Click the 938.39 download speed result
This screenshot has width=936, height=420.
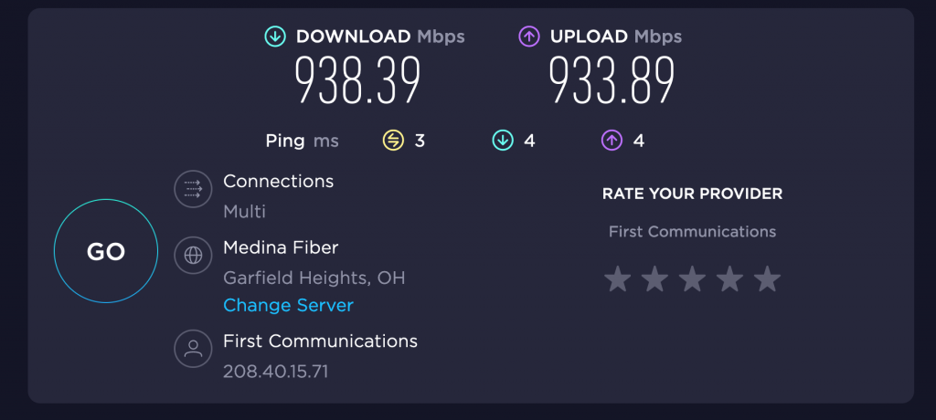[358, 80]
